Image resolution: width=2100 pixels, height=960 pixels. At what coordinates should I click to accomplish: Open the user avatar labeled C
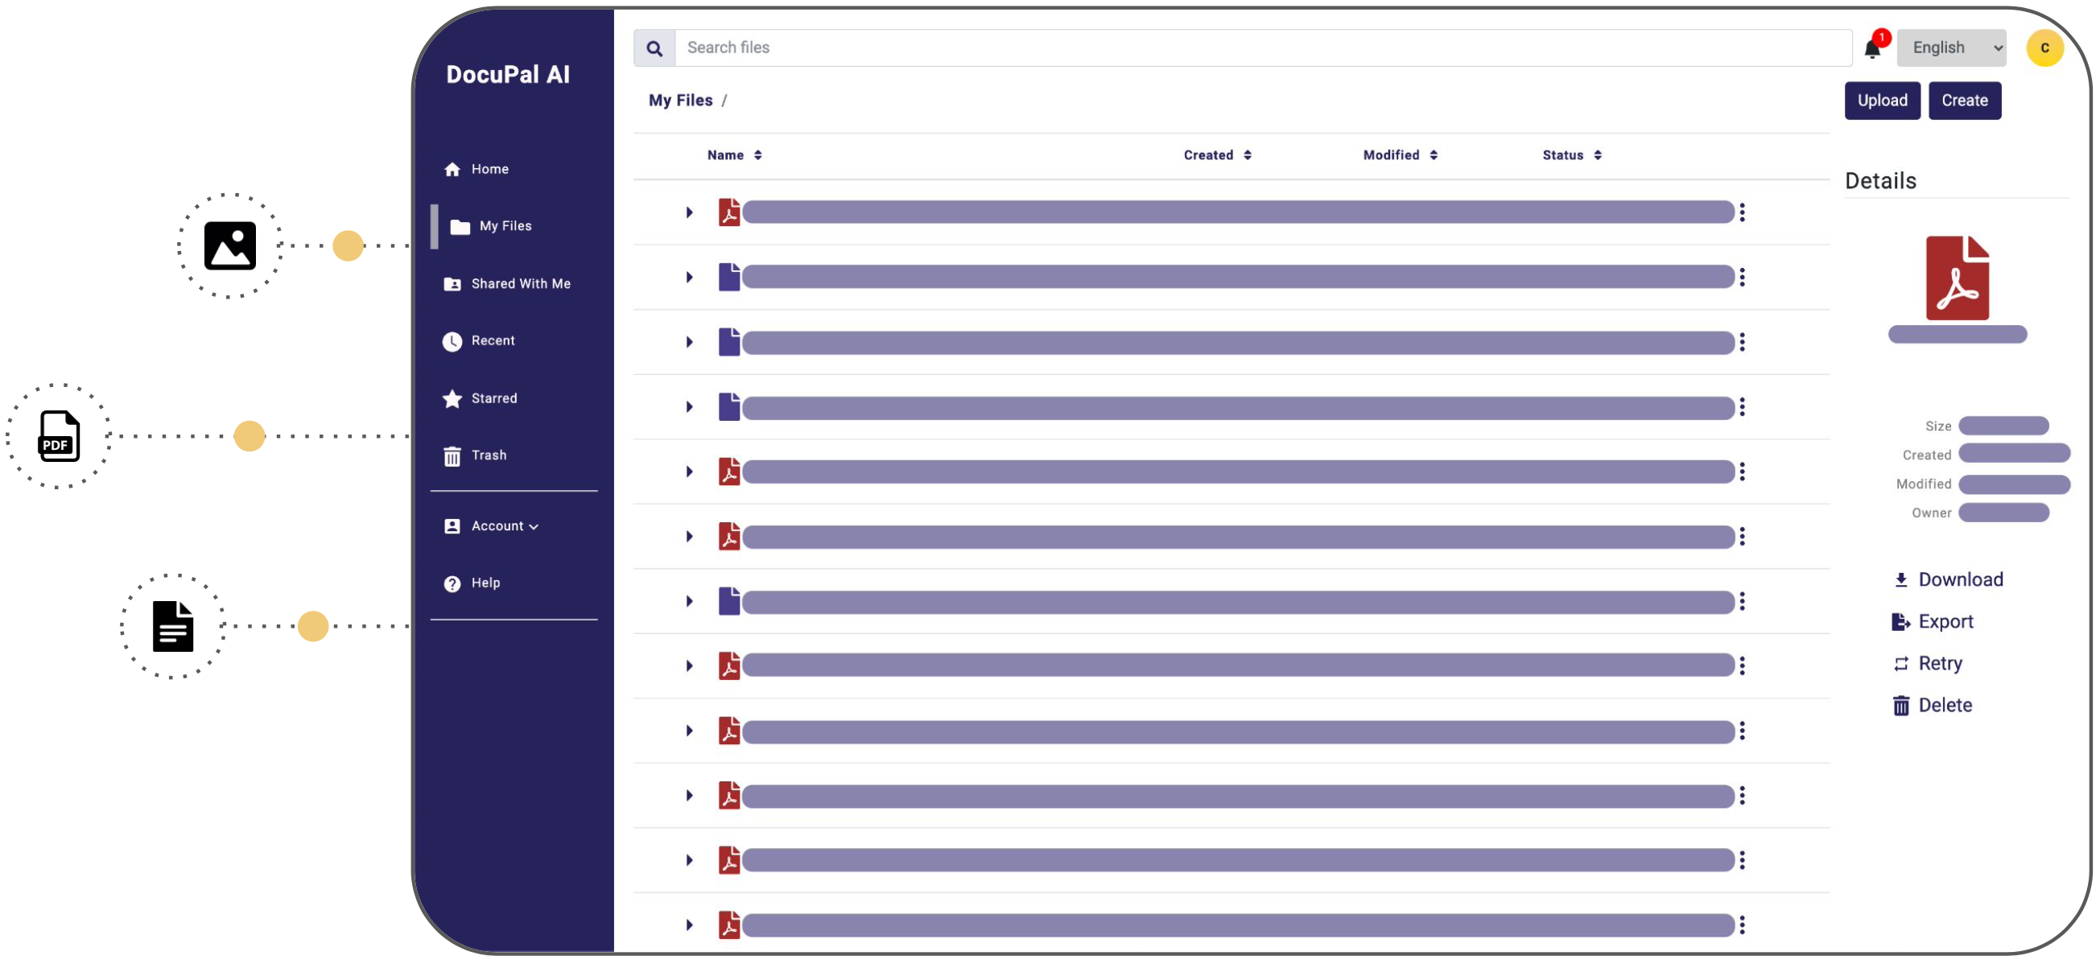2044,48
